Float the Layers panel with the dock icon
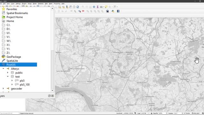Screen dimensions: 204x115 [49, 96]
